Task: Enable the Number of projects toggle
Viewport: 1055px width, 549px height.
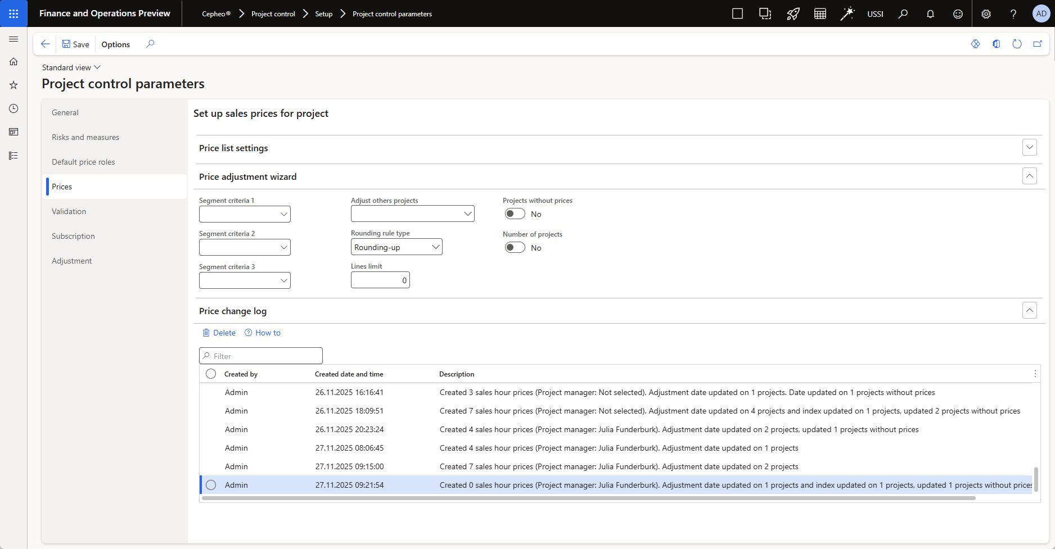Action: pos(515,248)
